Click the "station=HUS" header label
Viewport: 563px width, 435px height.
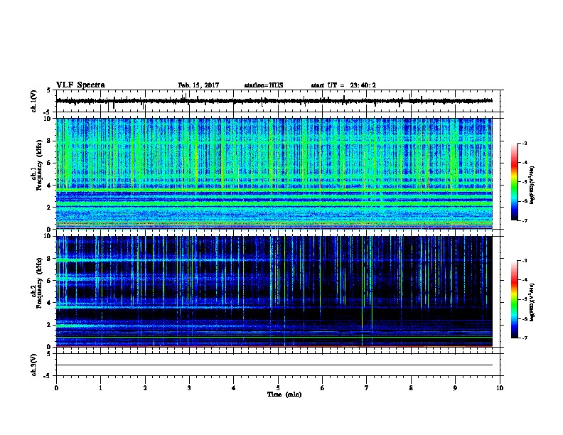[x=264, y=85]
